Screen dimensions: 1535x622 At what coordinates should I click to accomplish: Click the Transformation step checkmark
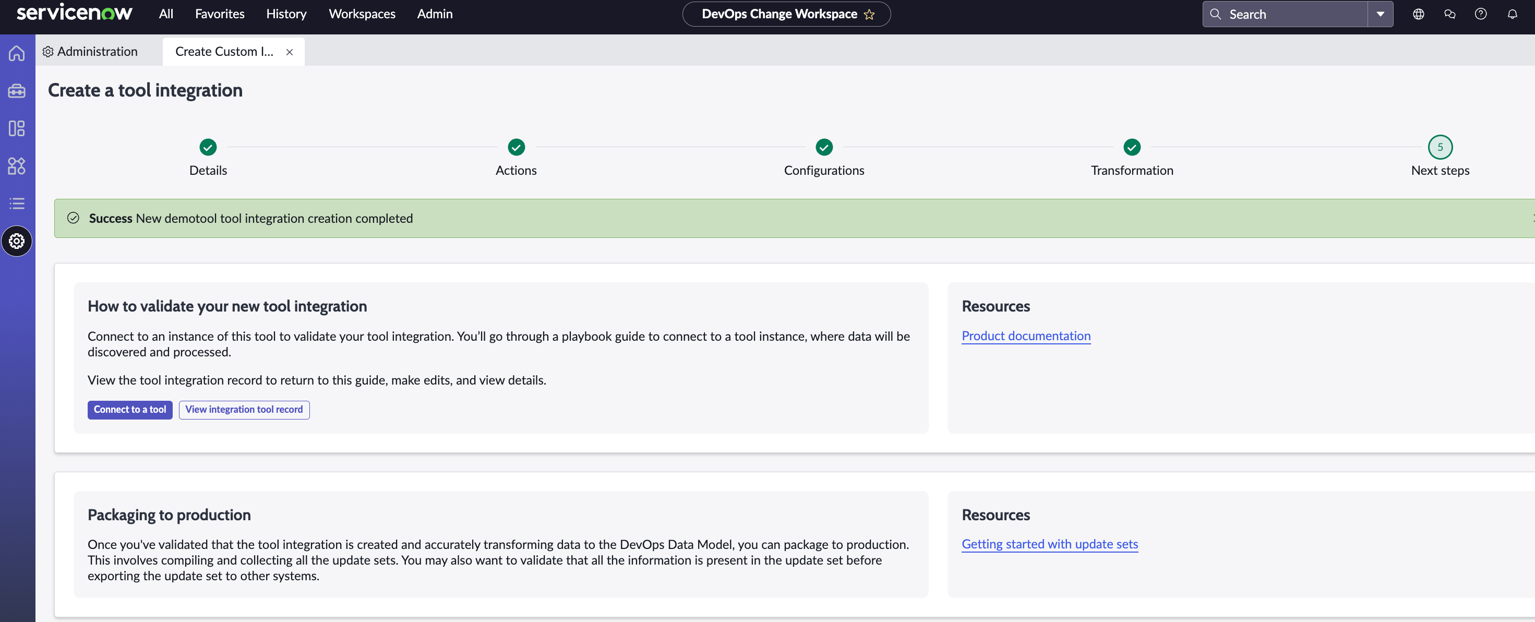pyautogui.click(x=1132, y=147)
